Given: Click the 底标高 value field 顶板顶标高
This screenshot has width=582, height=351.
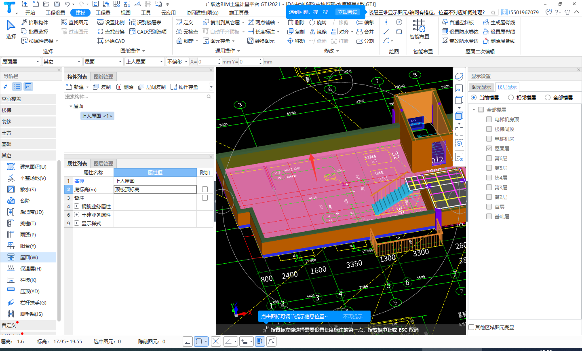Looking at the screenshot, I should point(155,189).
